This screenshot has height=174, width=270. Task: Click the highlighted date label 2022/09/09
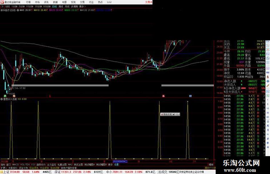point(120,162)
